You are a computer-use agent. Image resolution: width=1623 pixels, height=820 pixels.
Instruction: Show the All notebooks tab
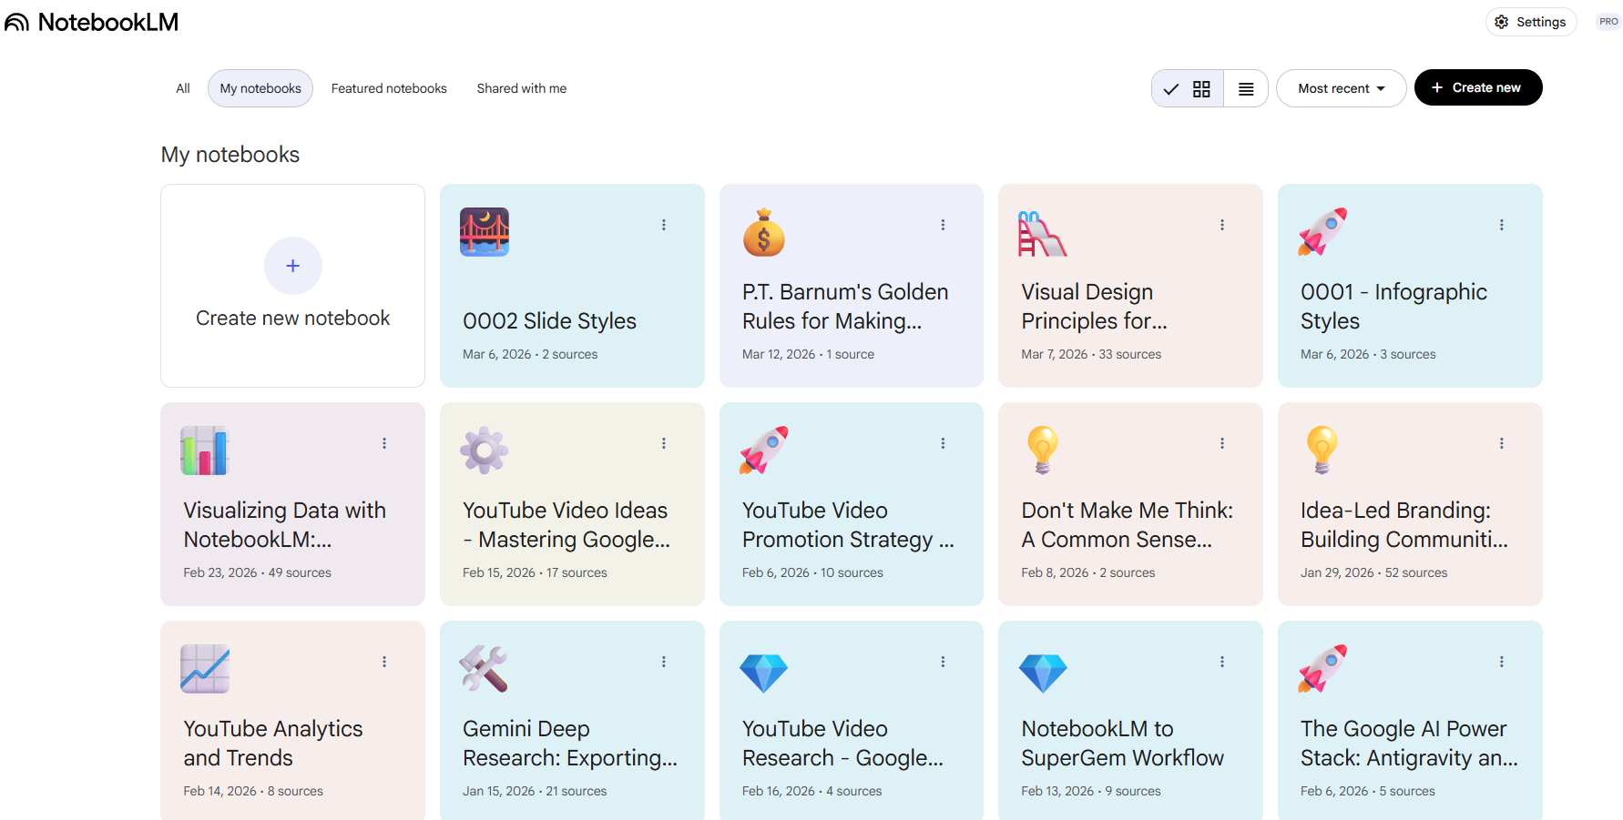183,88
